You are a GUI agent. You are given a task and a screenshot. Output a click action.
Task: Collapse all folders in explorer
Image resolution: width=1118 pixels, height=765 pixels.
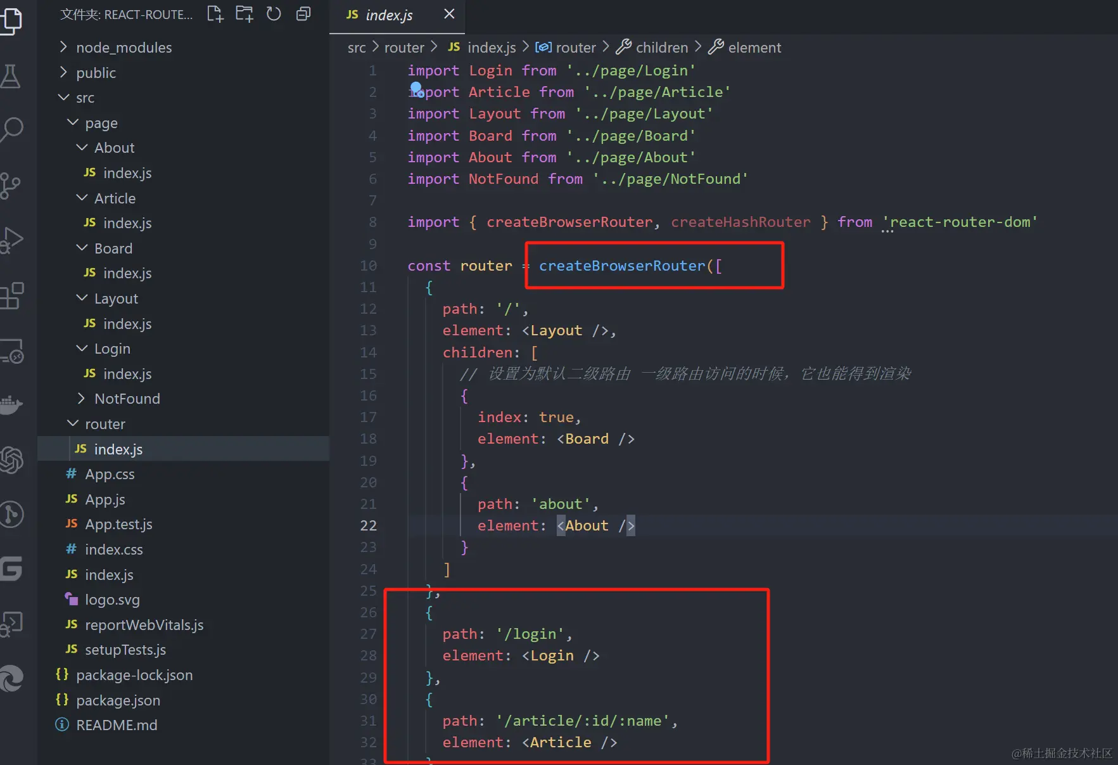pos(303,14)
